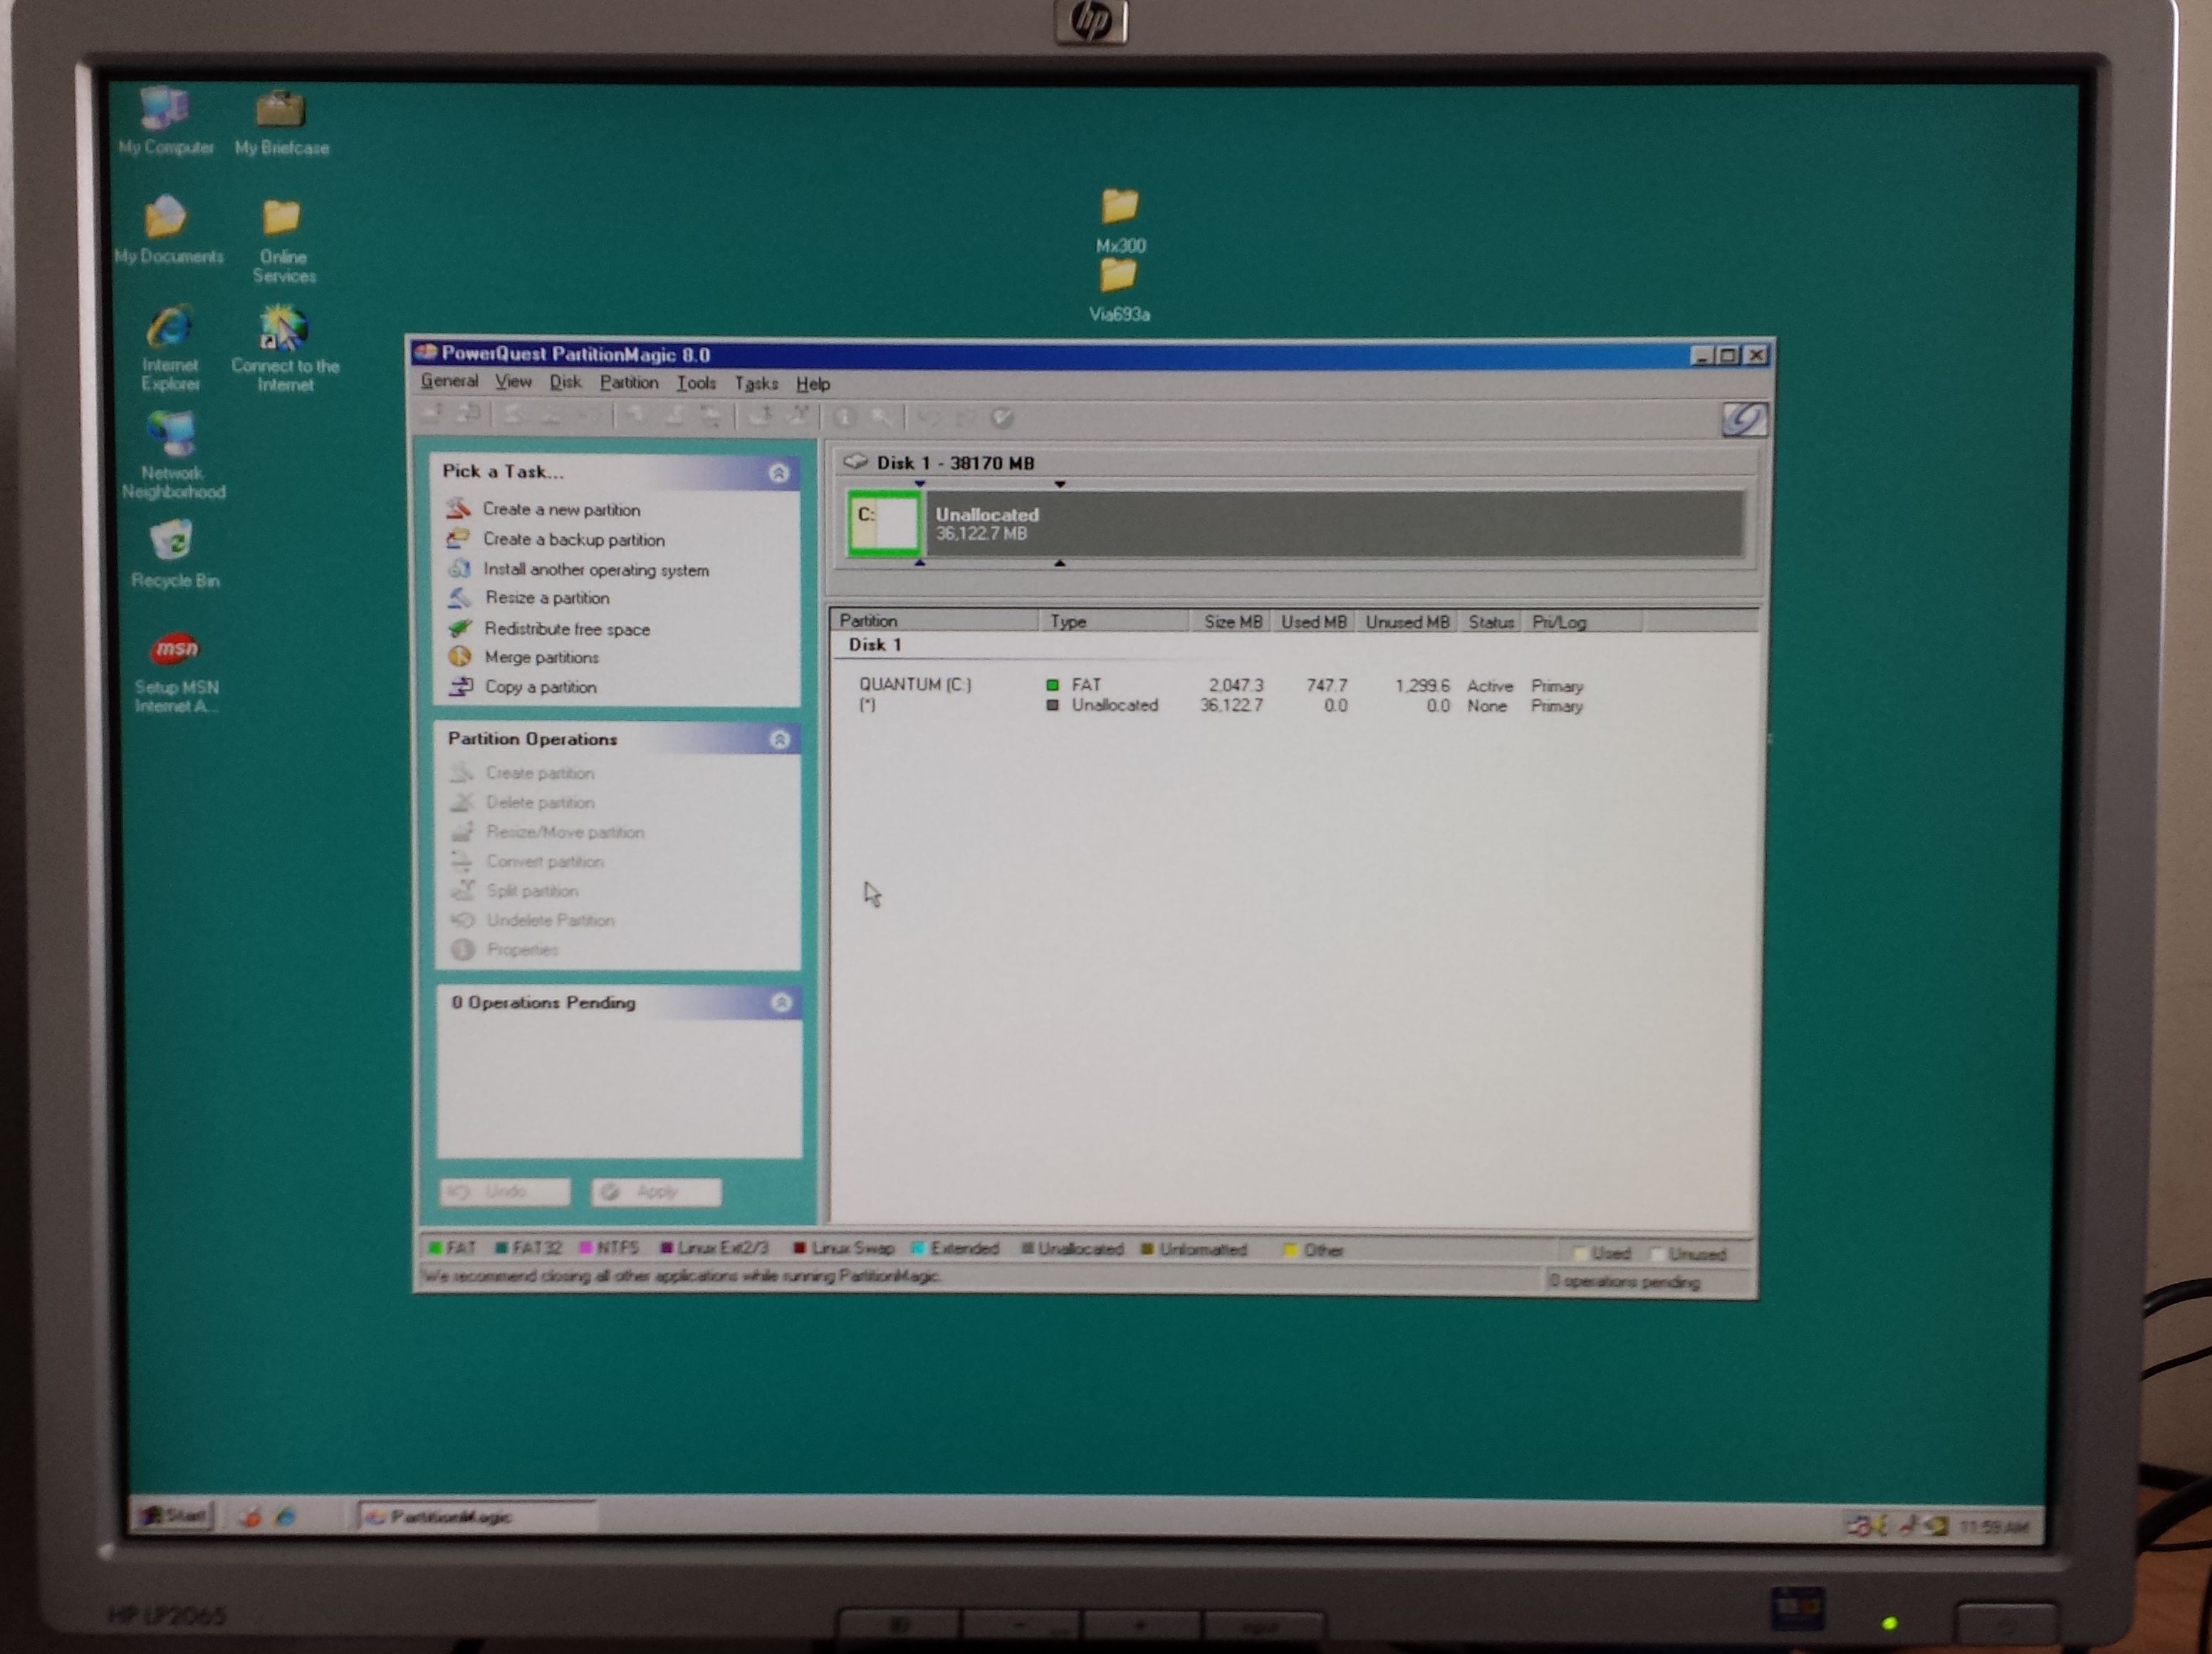Select the Mx300 folder on desktop
This screenshot has width=2212, height=1654.
click(x=1120, y=220)
